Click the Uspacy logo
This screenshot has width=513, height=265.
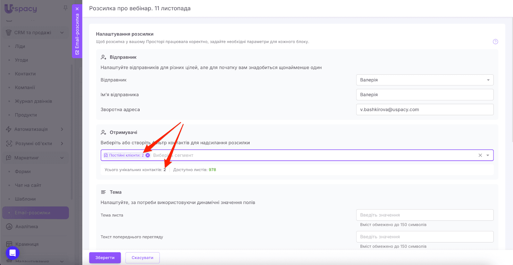(x=21, y=9)
